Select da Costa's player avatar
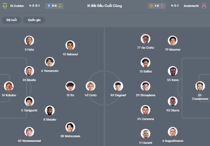The width and height of the screenshot is (210, 146). (145, 39)
